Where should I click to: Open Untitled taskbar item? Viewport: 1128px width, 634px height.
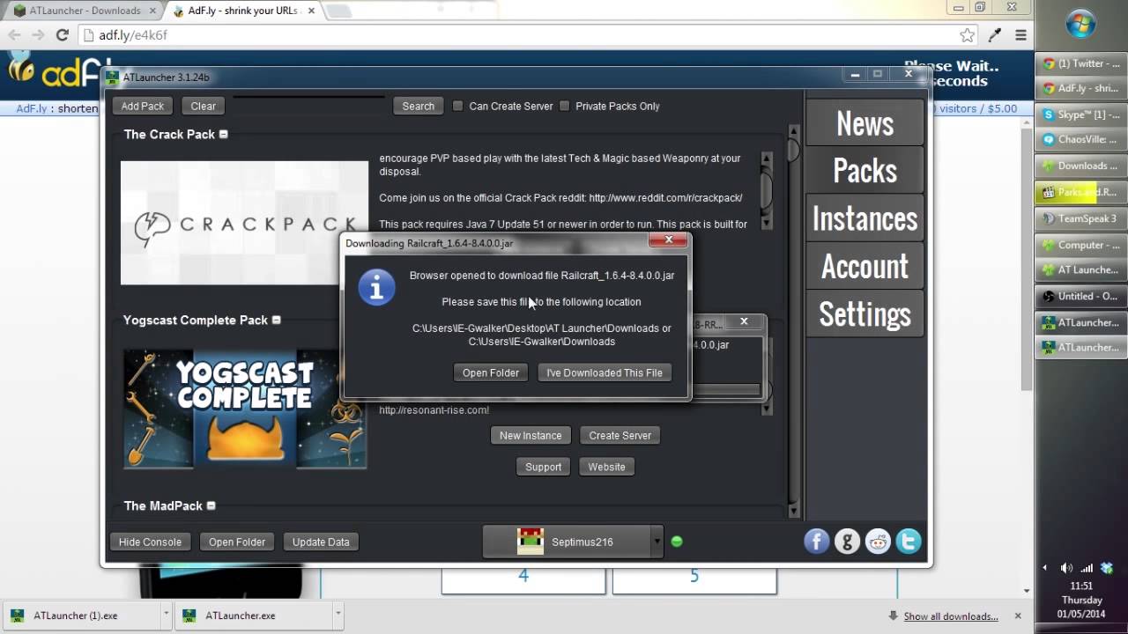click(x=1080, y=296)
